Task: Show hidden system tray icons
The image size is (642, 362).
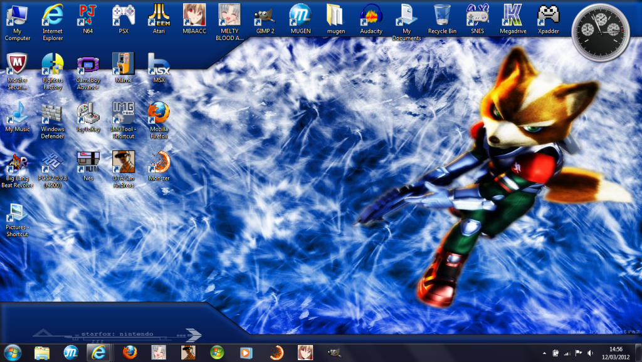Action: [544, 353]
